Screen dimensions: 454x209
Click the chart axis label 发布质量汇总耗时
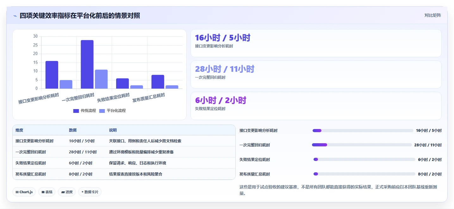coord(149,98)
